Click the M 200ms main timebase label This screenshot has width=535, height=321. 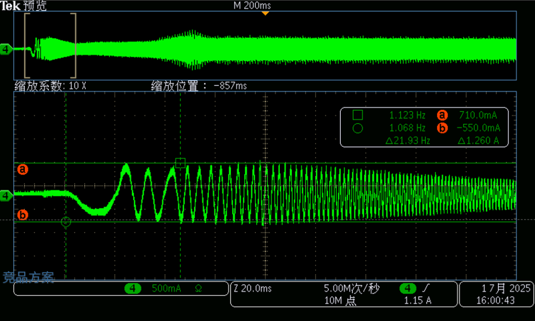(252, 5)
